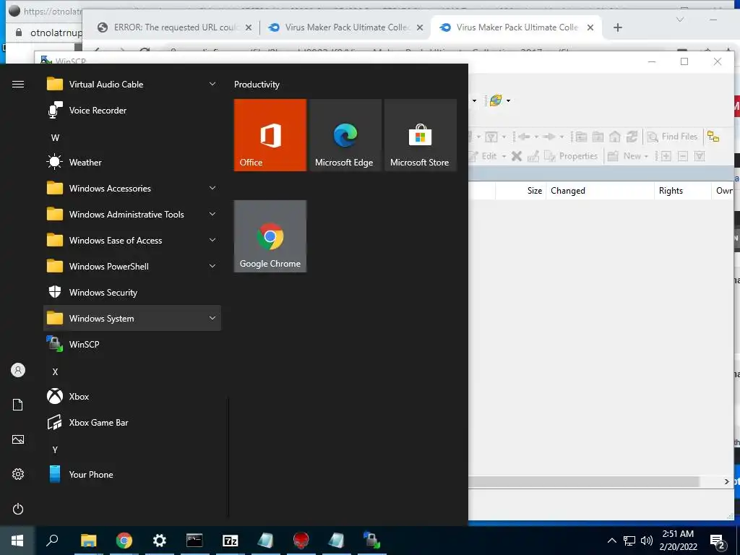
Task: Click the Rights column header
Action: [x=682, y=191]
